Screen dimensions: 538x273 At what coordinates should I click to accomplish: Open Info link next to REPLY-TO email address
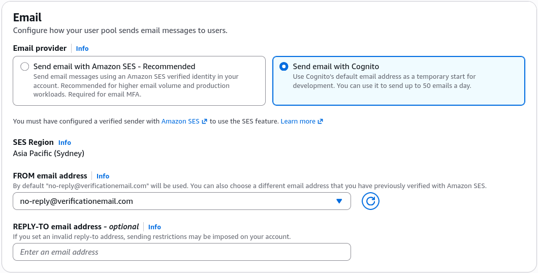154,227
